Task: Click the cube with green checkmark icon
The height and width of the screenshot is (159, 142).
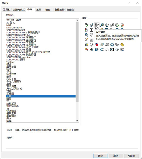Action: pos(117,25)
